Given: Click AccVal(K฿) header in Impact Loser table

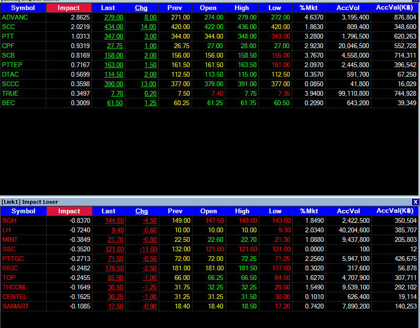Looking at the screenshot, I should (395, 211).
